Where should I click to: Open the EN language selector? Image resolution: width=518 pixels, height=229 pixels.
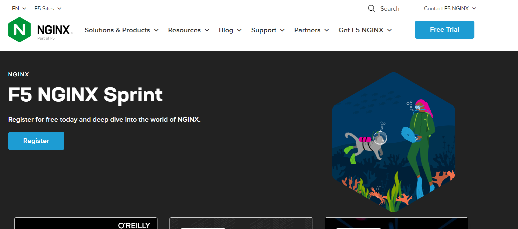pyautogui.click(x=19, y=8)
